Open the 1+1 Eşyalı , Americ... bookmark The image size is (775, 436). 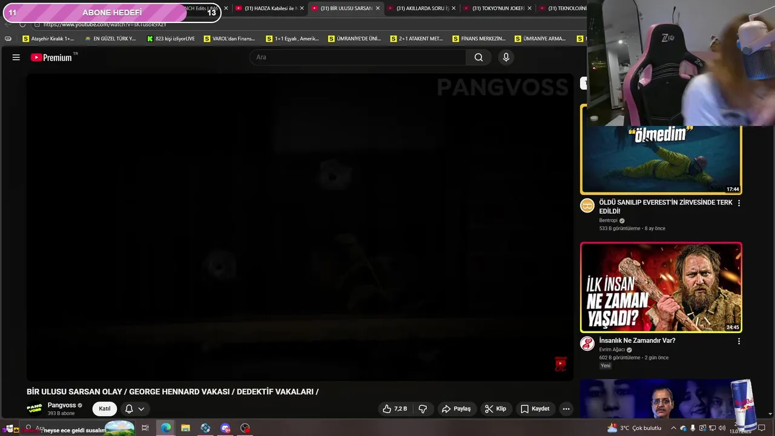292,39
